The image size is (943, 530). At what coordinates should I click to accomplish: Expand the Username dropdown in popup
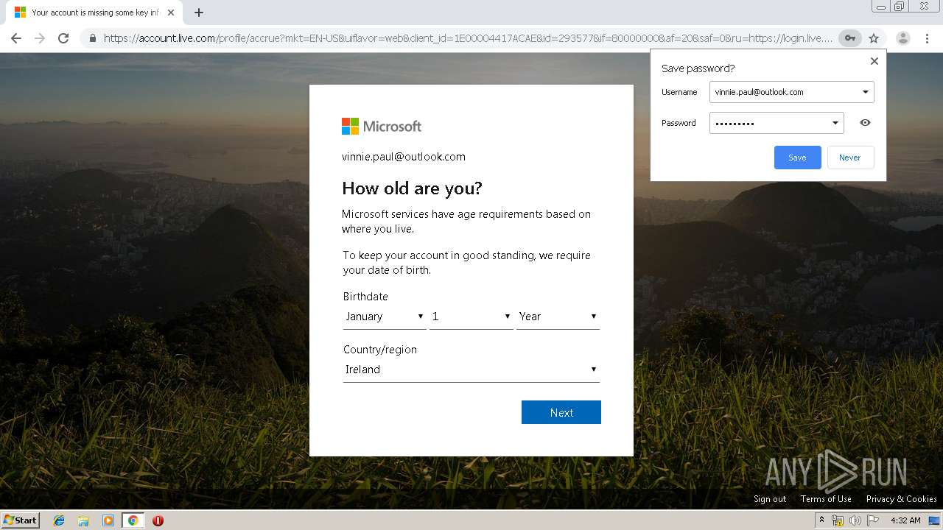click(865, 92)
